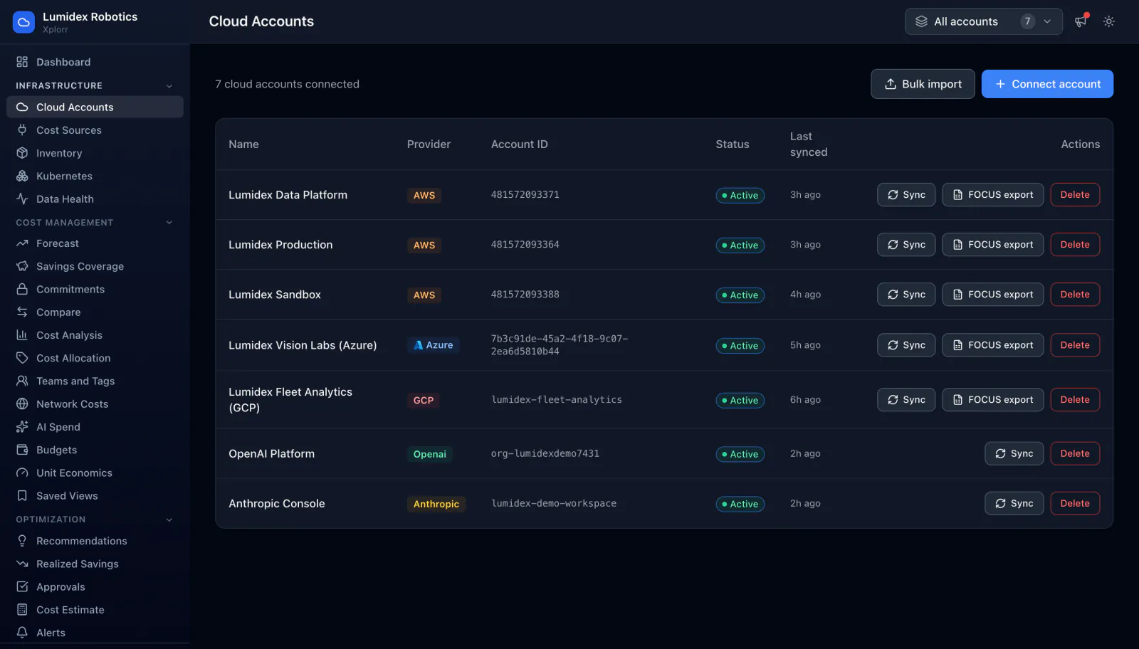Click the Lumidex Sandbox account name
This screenshot has width=1139, height=649.
275,295
